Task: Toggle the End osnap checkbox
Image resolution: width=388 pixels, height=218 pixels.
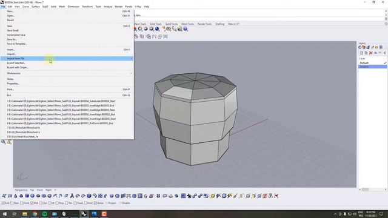Action: 3,203
